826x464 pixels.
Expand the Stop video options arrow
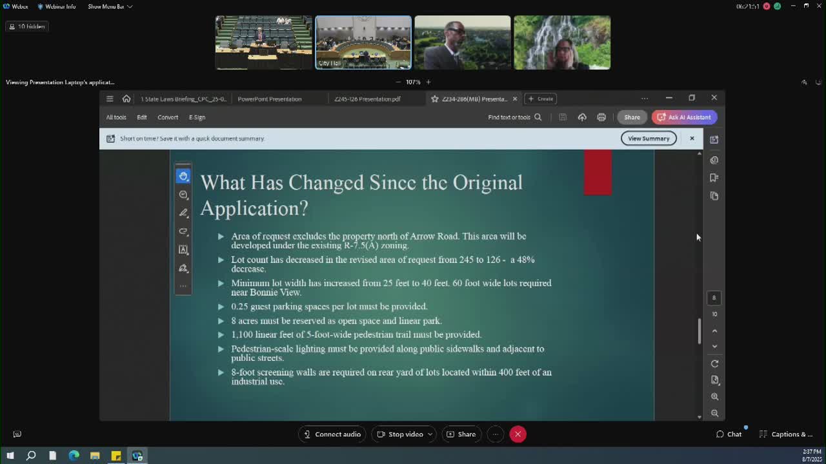[x=430, y=434]
